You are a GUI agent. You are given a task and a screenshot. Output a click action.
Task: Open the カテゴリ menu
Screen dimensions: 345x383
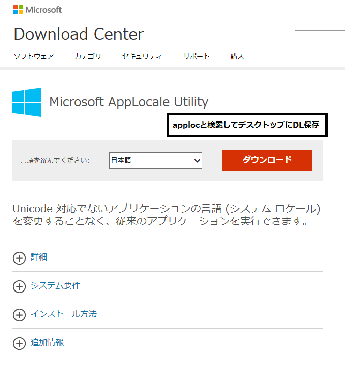[x=88, y=56]
